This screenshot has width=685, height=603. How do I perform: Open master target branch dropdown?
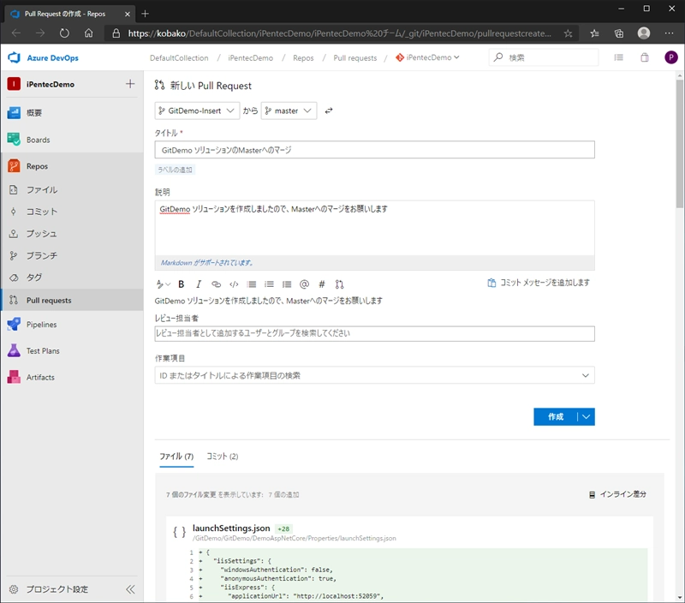(x=289, y=110)
